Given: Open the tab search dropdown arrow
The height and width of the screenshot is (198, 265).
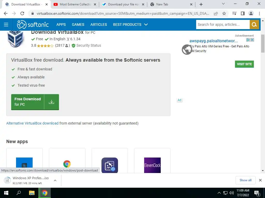Looking at the screenshot, I should [223, 4].
